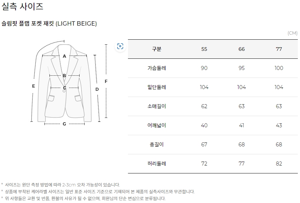Click the 밑단둘레 row label
Viewport: 300px width, 203px height.
coord(157,87)
